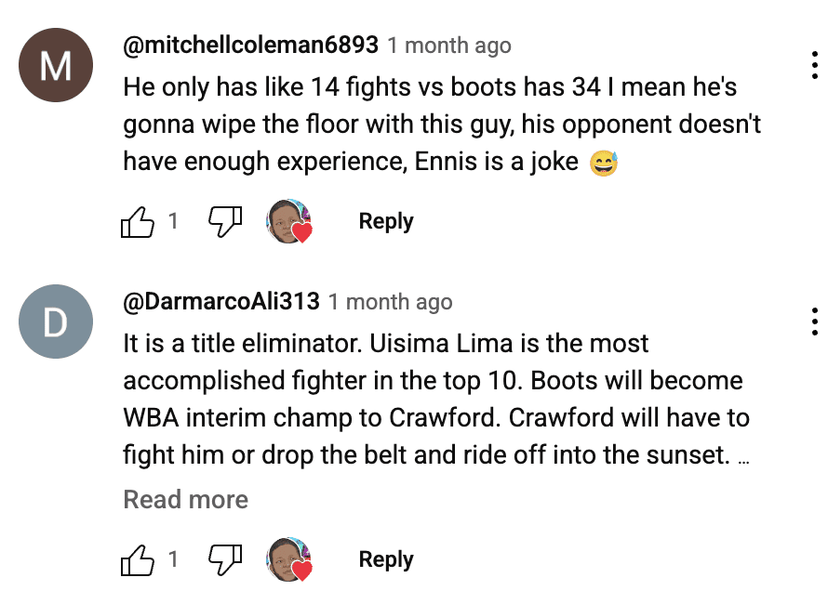Screen dimensions: 828x604
Task: Open @mitchellcoleman6893 channel via username
Action: tap(250, 45)
